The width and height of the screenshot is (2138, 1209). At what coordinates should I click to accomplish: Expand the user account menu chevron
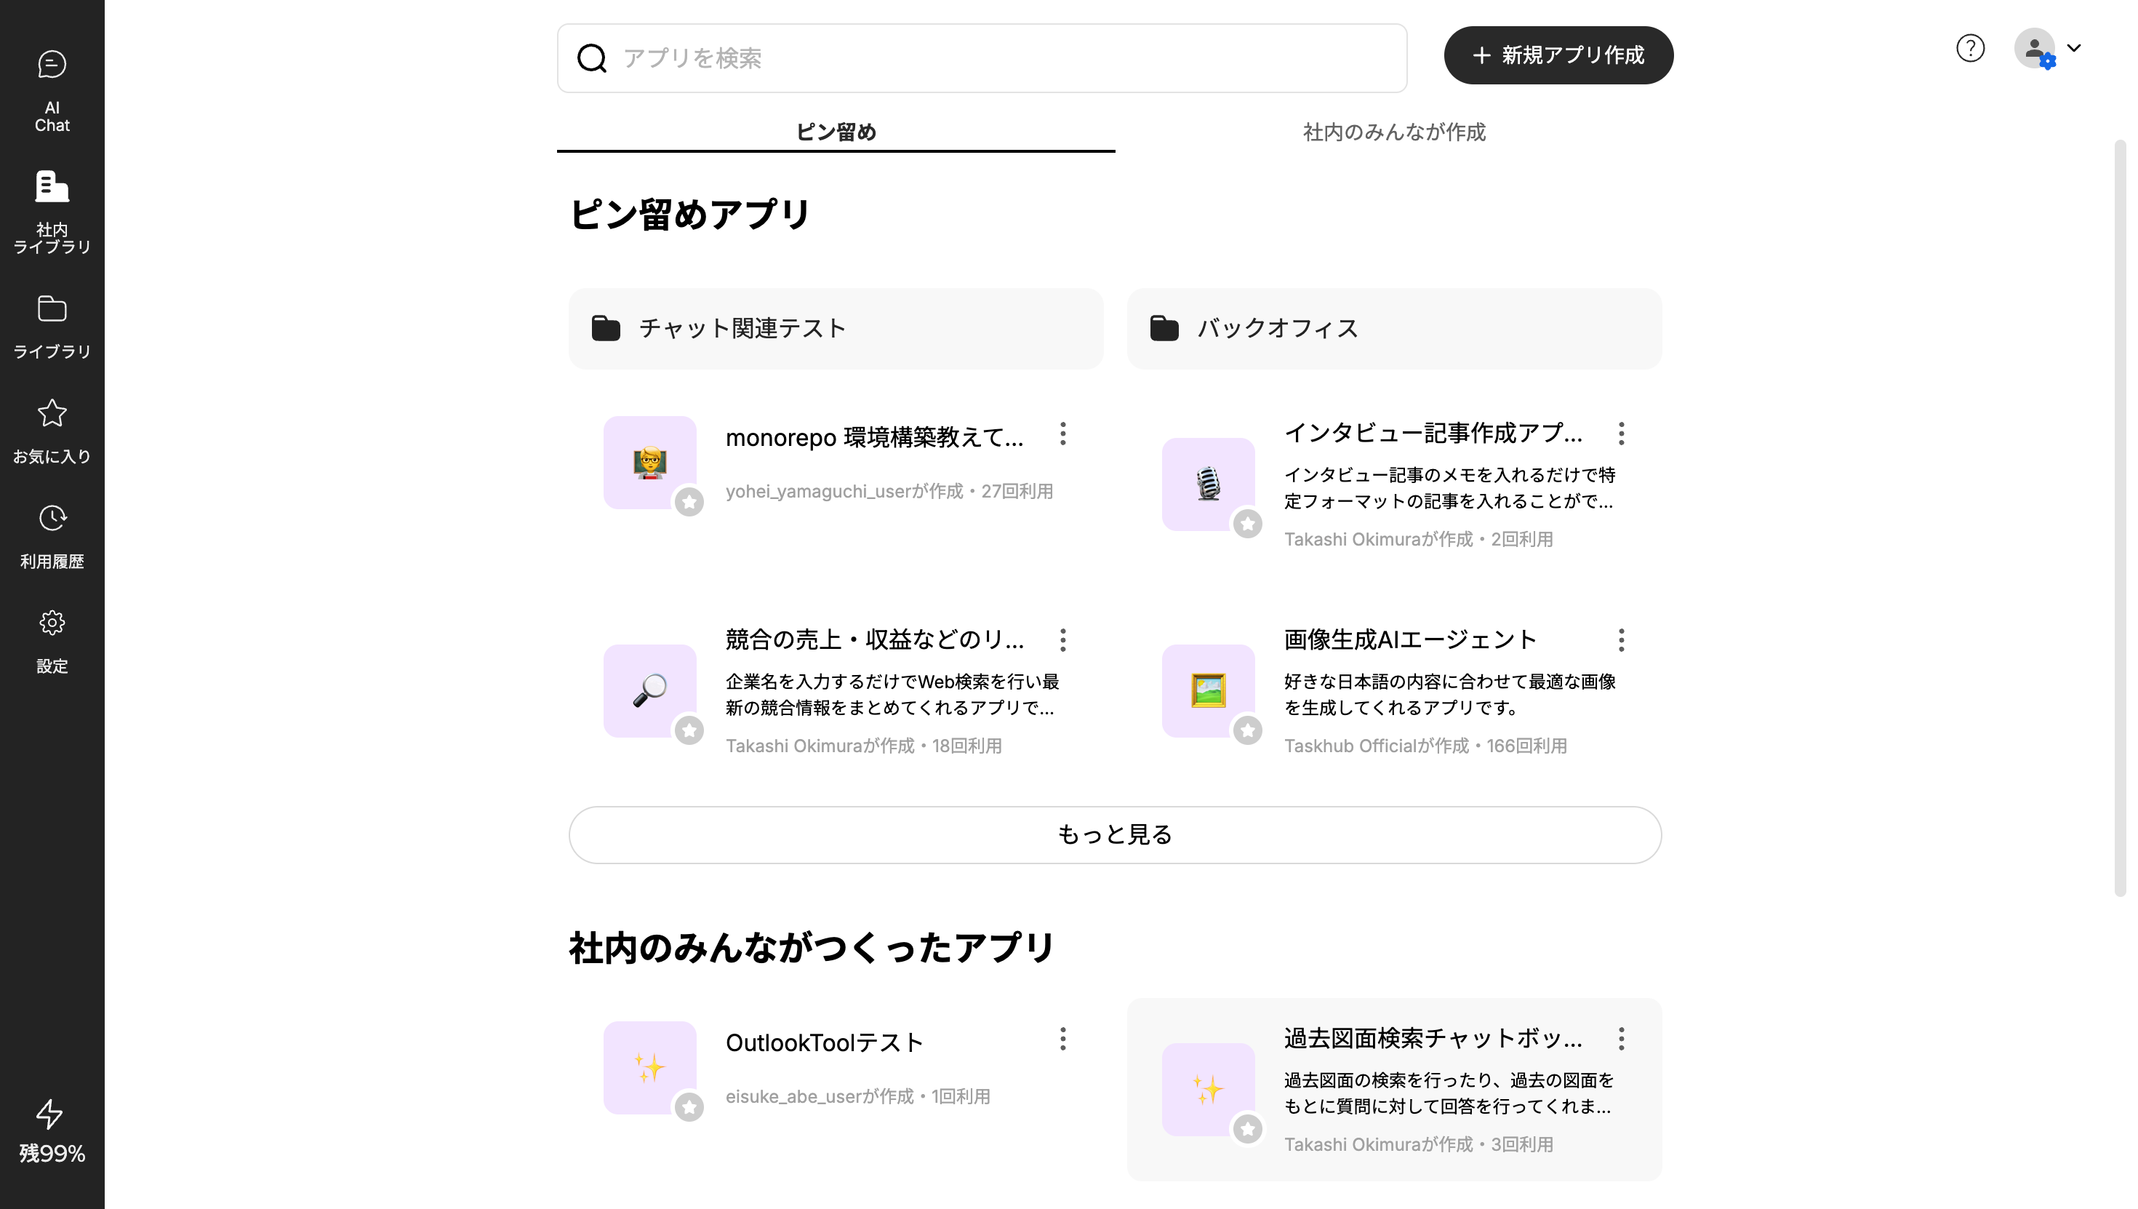[x=2073, y=48]
